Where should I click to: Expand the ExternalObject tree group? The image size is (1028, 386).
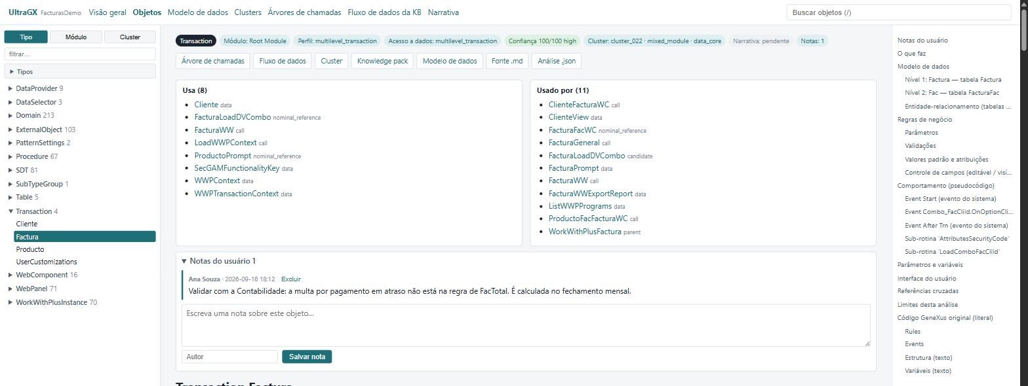point(10,130)
